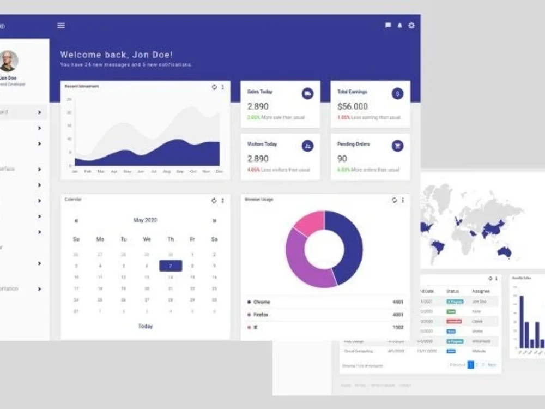The height and width of the screenshot is (409, 545).
Task: Click China on the back window world map
Action: [494, 228]
